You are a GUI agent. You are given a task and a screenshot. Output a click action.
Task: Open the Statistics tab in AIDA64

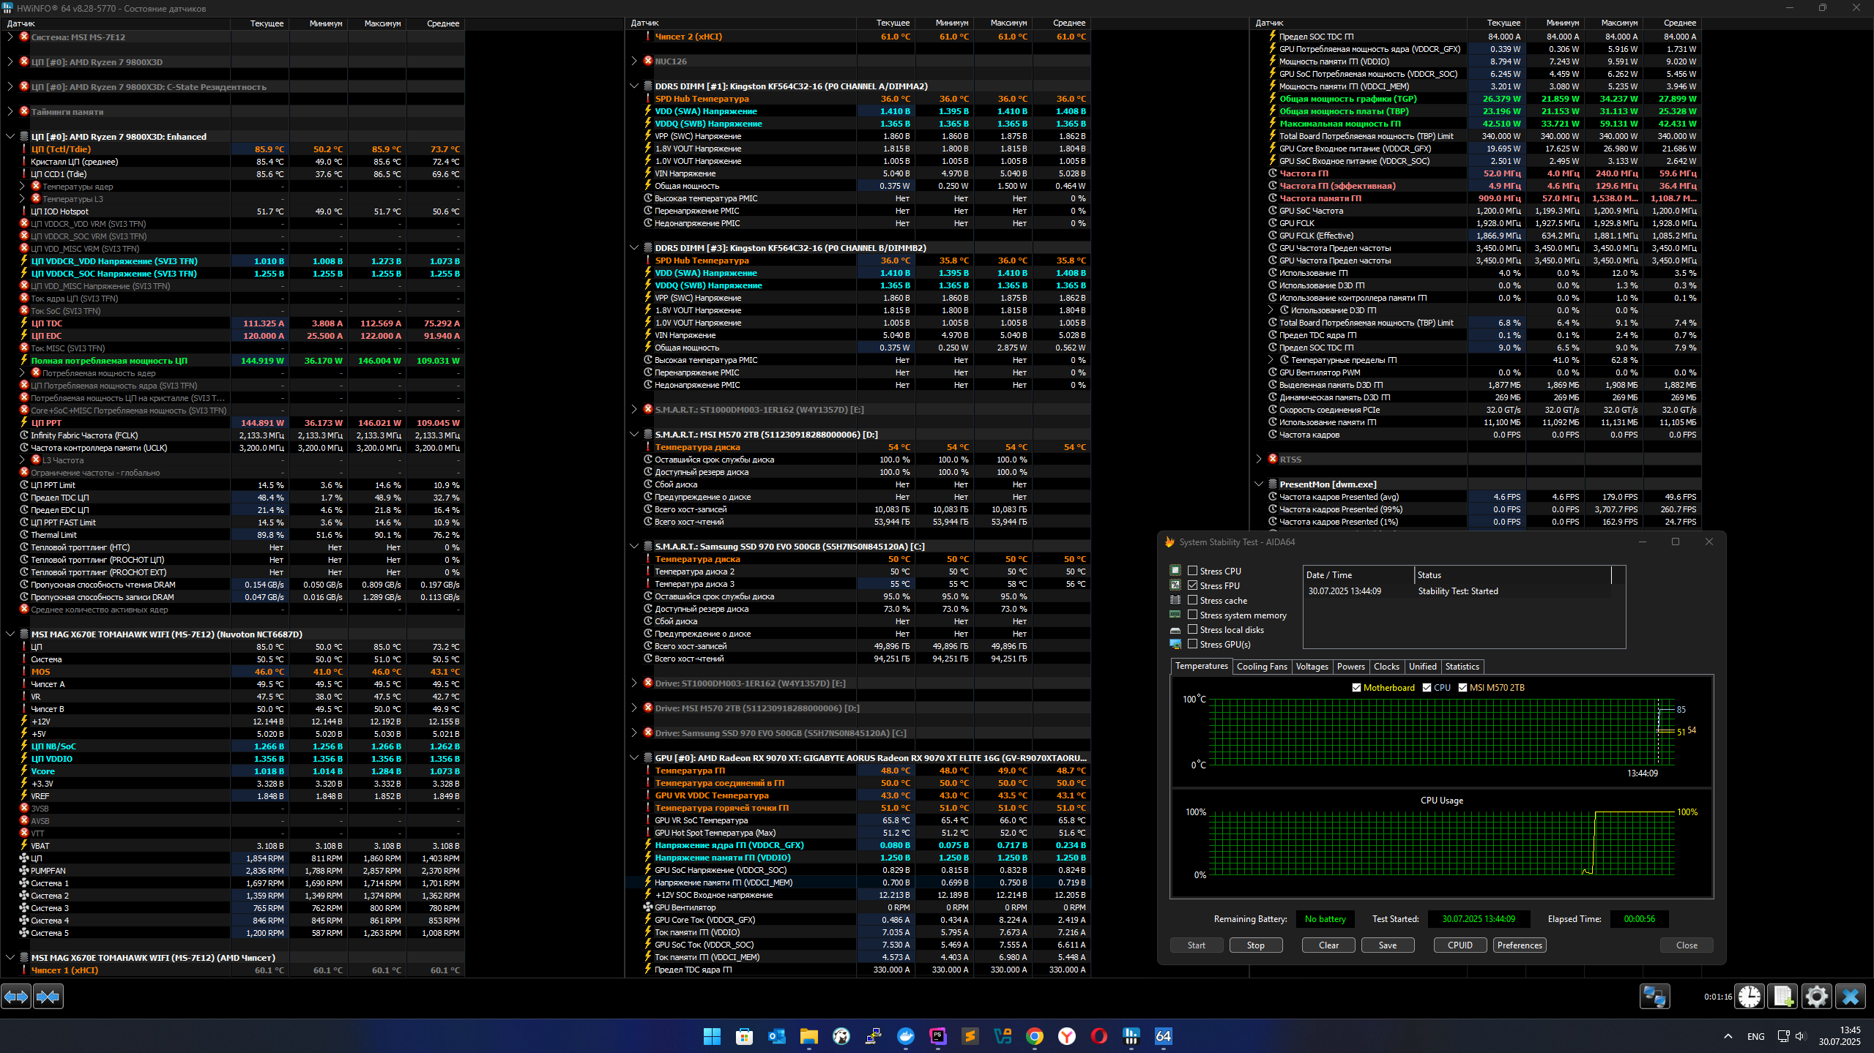1462,667
